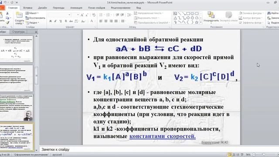279x157 pixels.
Task: Open font color picker (A)
Action: pyautogui.click(x=92, y=21)
